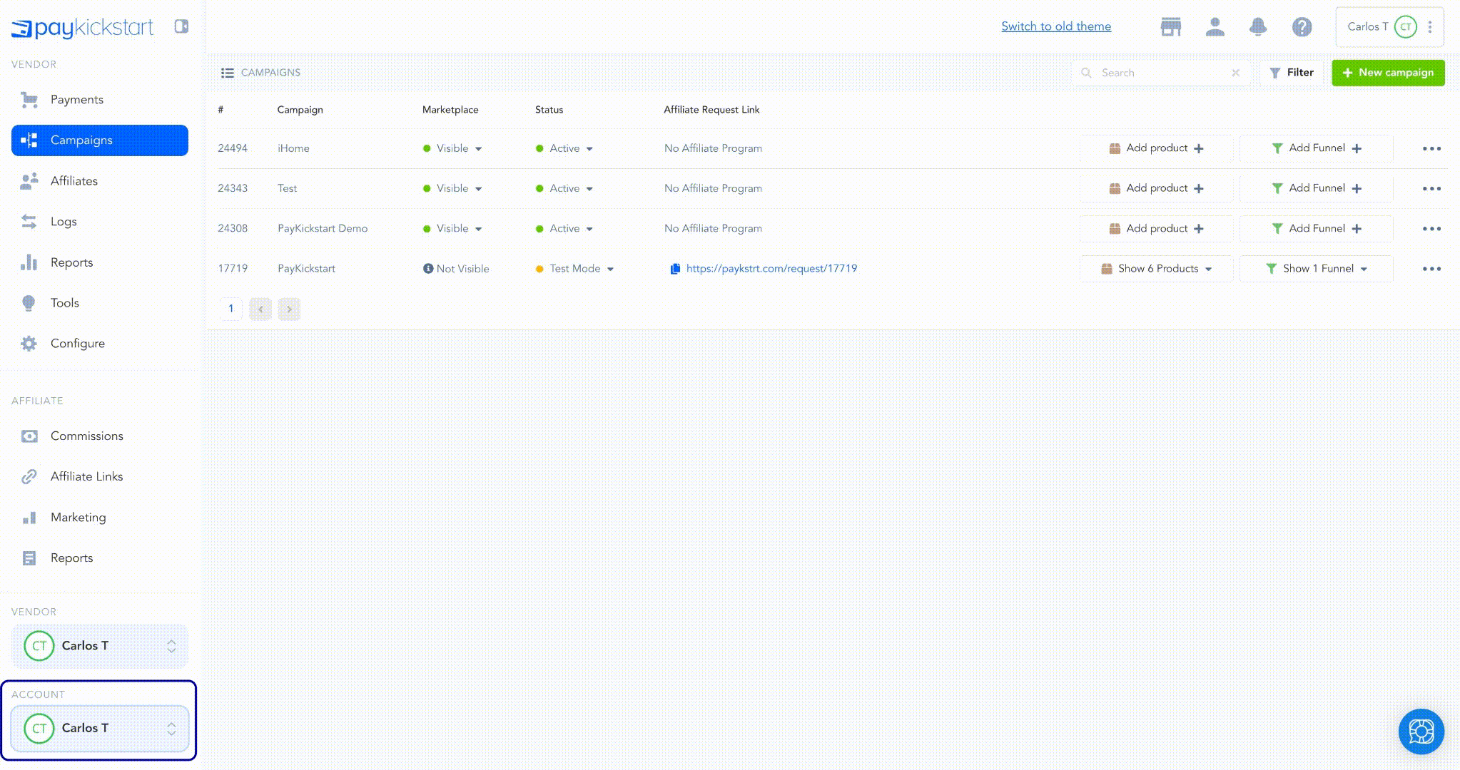Viewport: 1460px width, 770px height.
Task: Click the New campaign button
Action: coord(1387,73)
